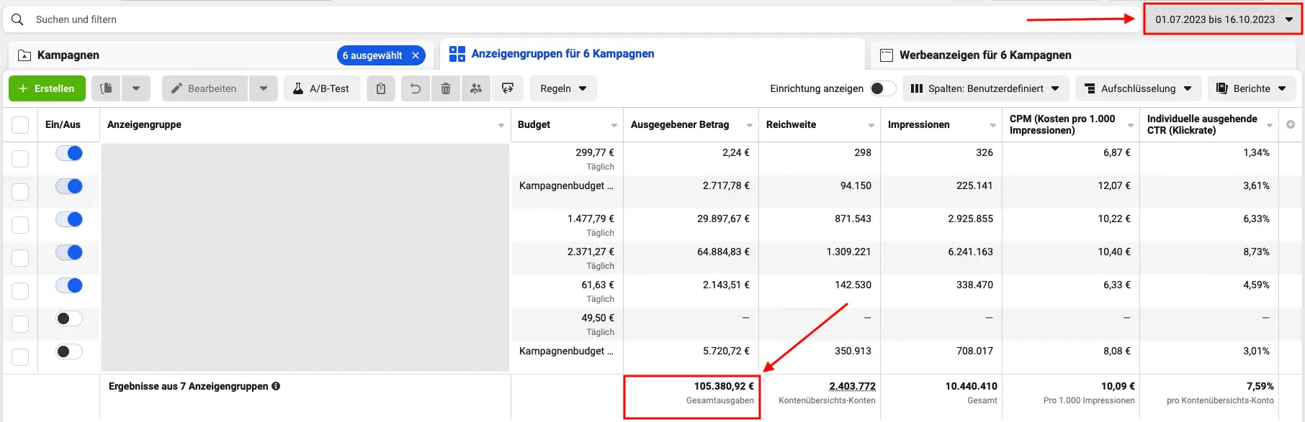Screen dimensions: 1305x422
Task: Click the trash delete icon
Action: click(x=446, y=88)
